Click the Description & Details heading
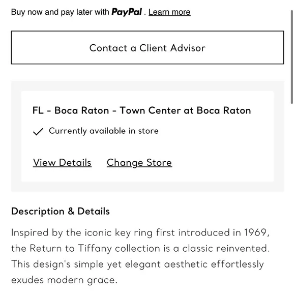 (x=61, y=211)
